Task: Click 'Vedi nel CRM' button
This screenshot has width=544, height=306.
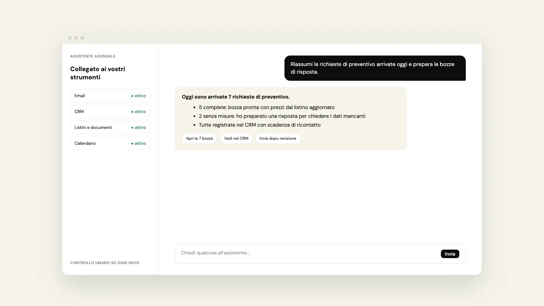Action: click(x=236, y=138)
